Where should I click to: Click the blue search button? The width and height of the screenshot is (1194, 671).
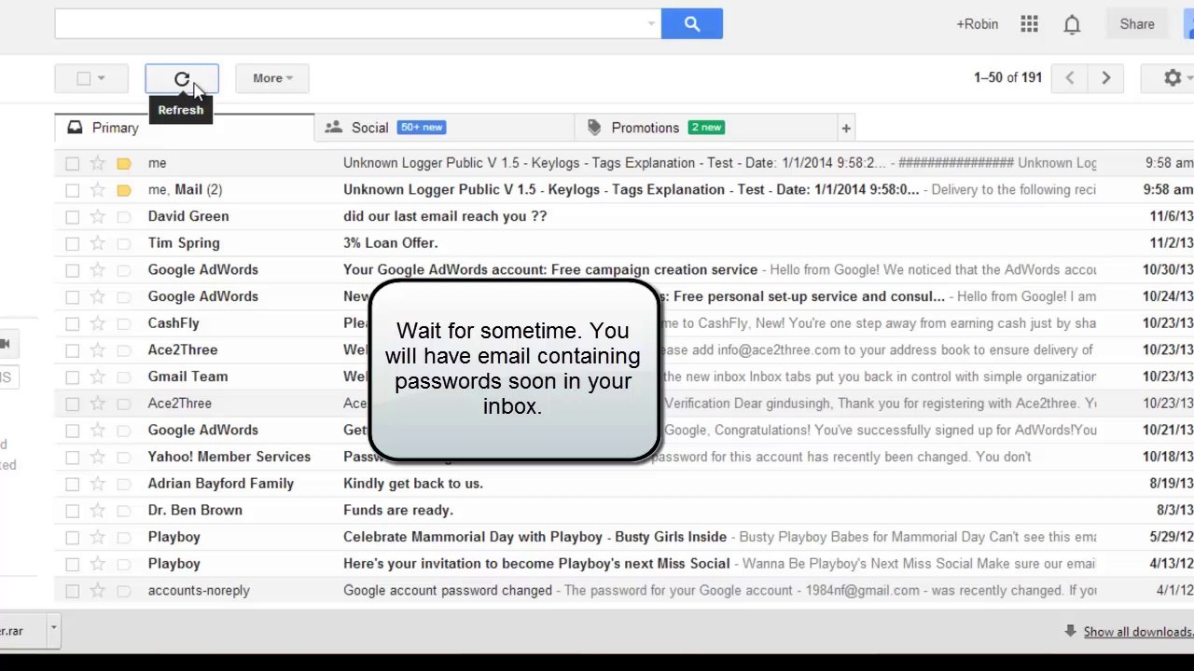pyautogui.click(x=691, y=24)
